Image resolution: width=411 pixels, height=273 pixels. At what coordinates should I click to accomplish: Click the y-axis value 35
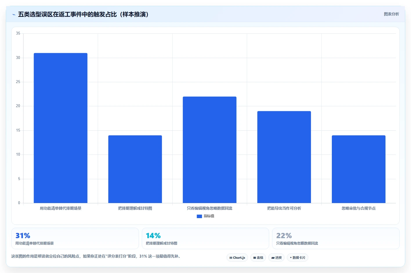point(18,33)
